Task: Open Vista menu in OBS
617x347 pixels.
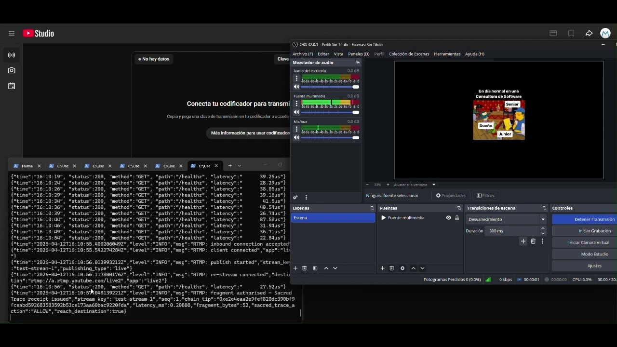Action: tap(339, 54)
